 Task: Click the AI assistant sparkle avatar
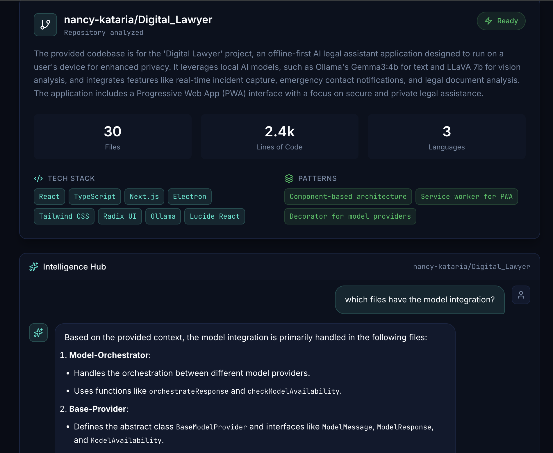(38, 332)
